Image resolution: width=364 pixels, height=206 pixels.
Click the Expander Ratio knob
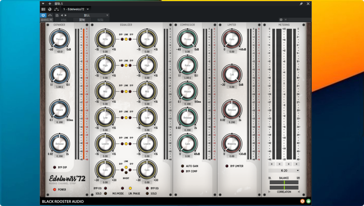click(x=59, y=74)
